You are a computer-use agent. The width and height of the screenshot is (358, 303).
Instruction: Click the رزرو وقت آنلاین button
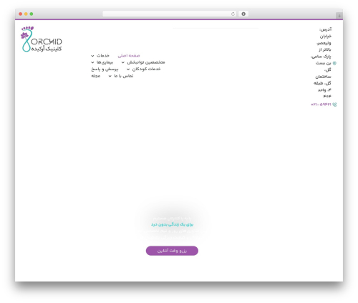(x=172, y=251)
